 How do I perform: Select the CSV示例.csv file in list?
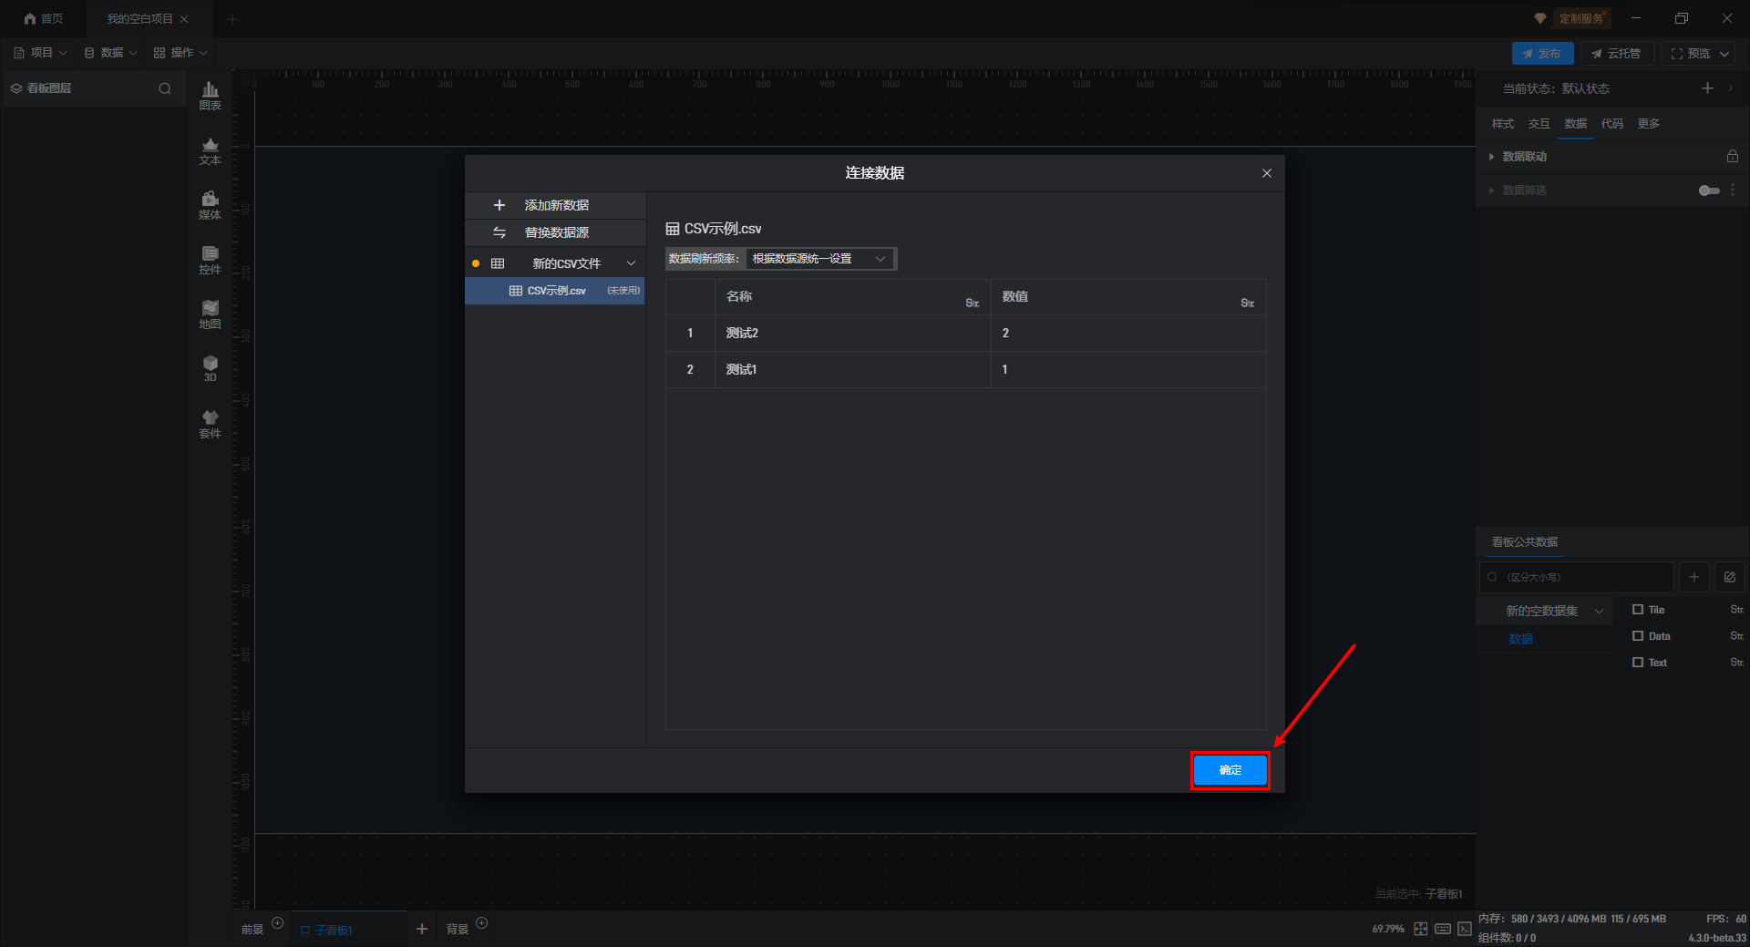point(555,291)
